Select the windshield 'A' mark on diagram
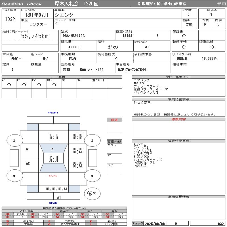The image size is (227, 227). [52, 149]
